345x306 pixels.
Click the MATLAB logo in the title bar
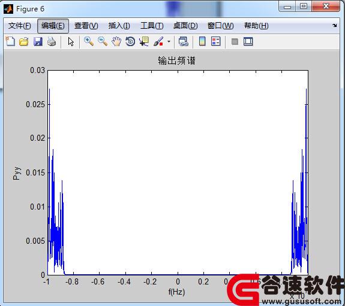[8, 9]
